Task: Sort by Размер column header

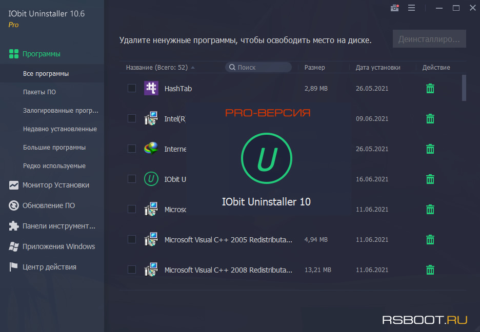Action: (x=315, y=68)
